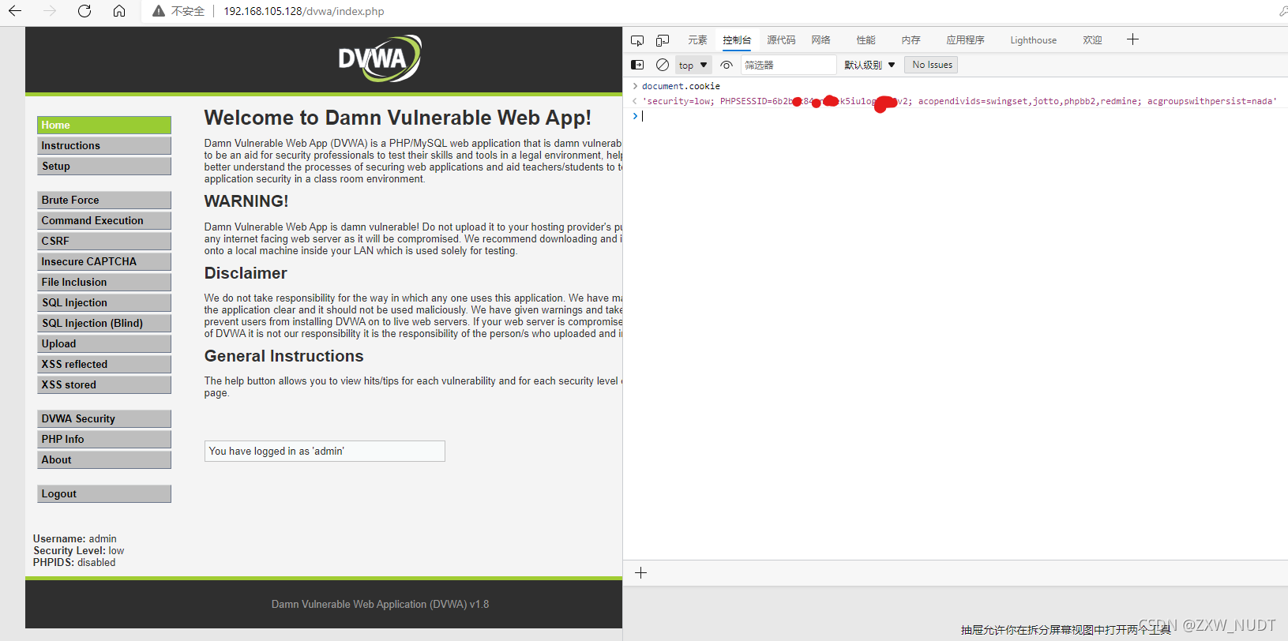The height and width of the screenshot is (641, 1288).
Task: Open the browser home page icon
Action: (119, 11)
